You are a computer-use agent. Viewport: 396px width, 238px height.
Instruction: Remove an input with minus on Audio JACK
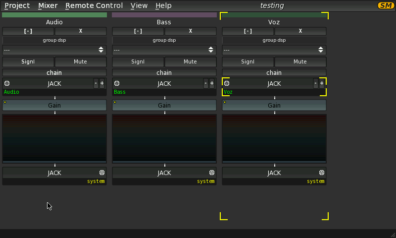point(96,83)
